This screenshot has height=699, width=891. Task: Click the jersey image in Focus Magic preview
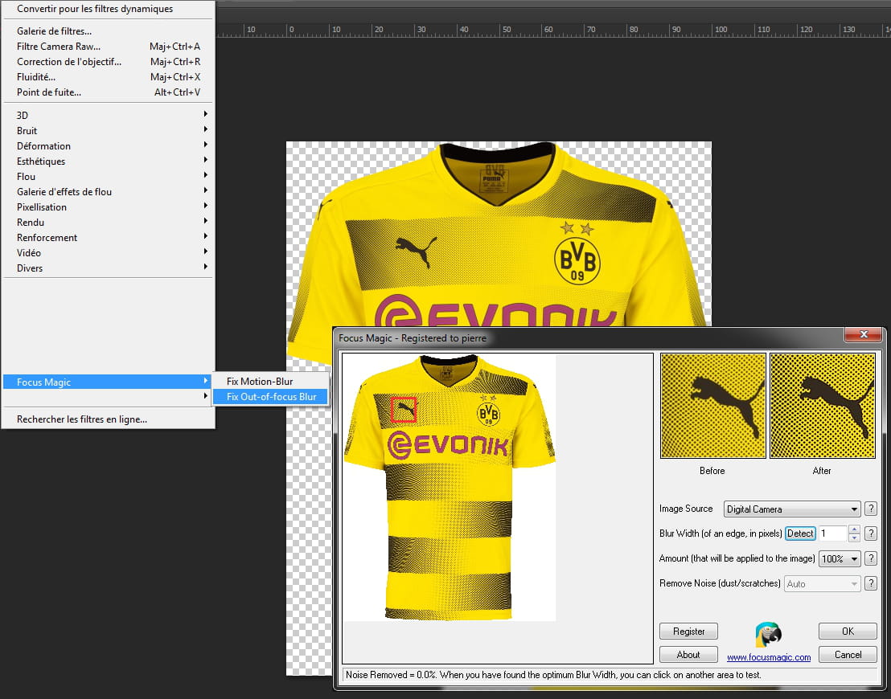(449, 487)
